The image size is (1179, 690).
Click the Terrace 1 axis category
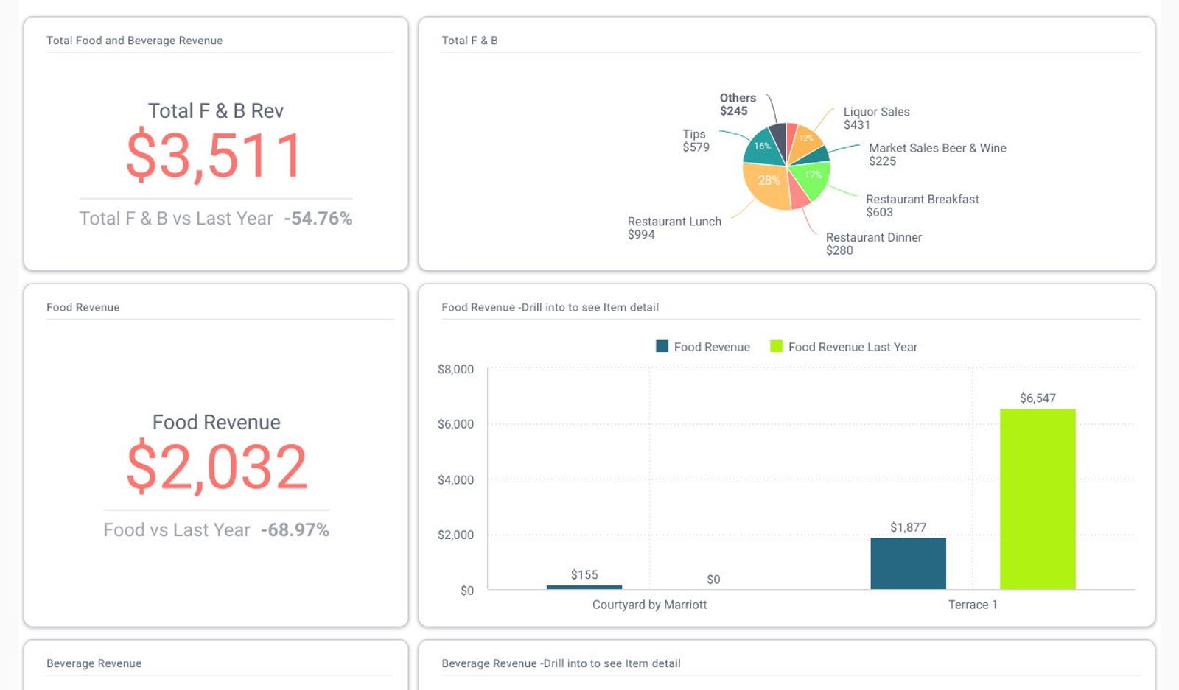pos(973,605)
